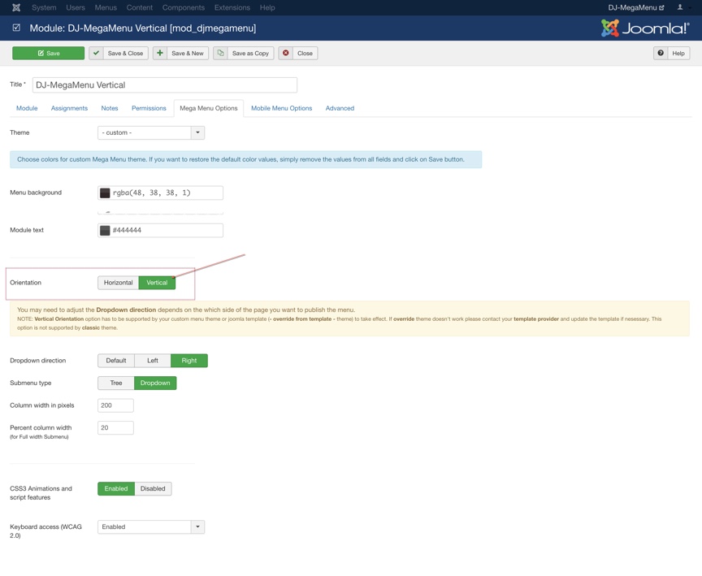
Task: Open the Users menu
Action: click(x=76, y=7)
